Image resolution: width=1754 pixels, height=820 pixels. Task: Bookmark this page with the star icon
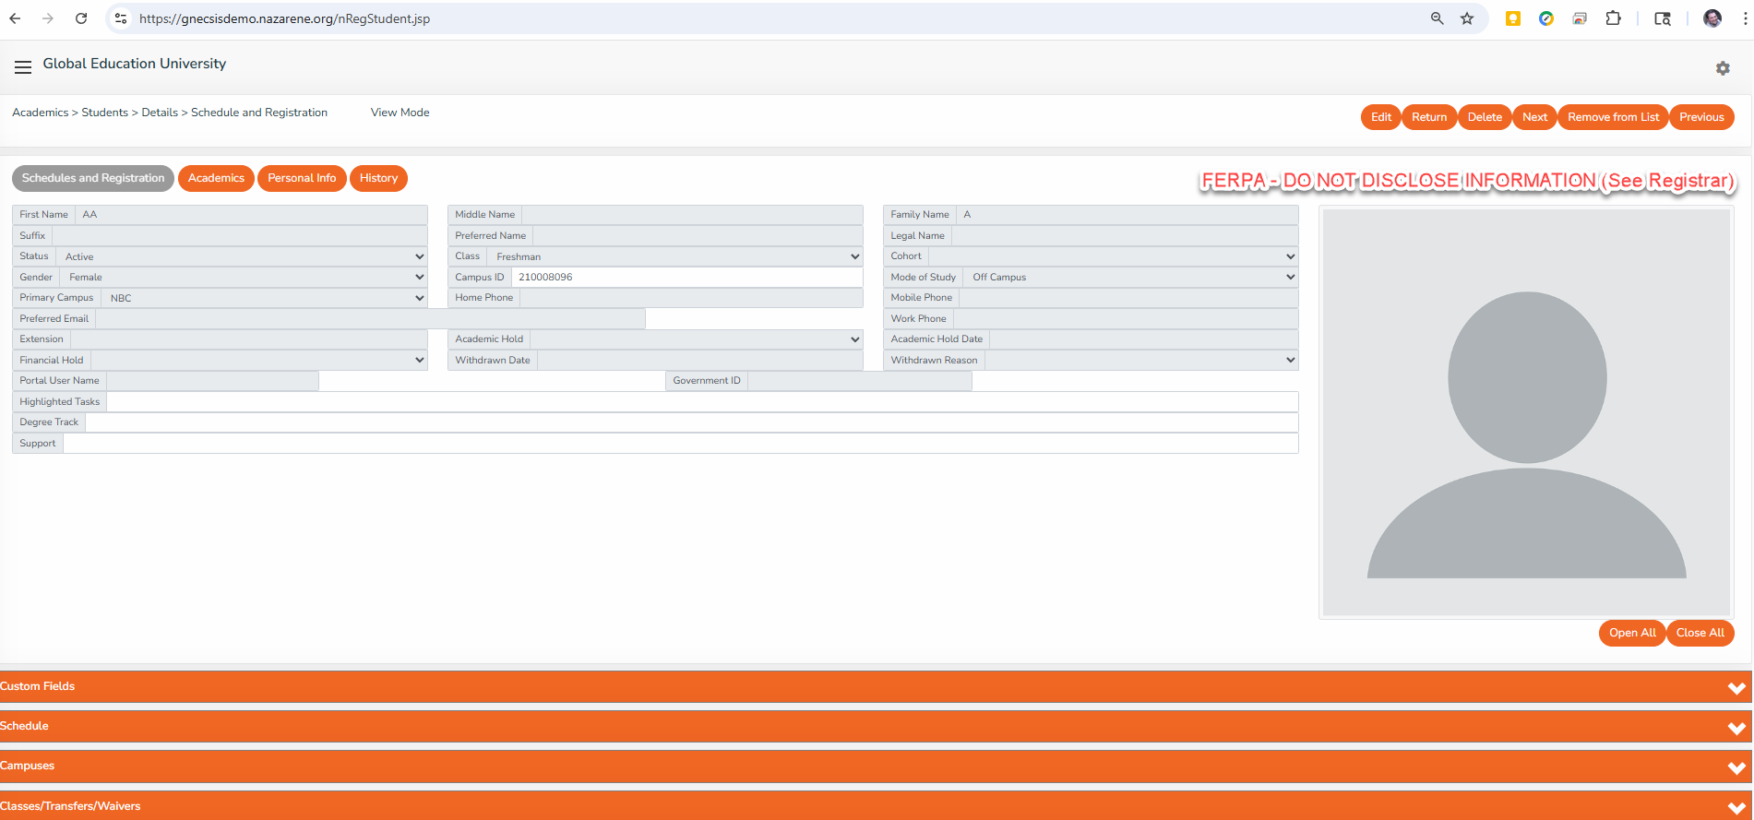[x=1467, y=18]
